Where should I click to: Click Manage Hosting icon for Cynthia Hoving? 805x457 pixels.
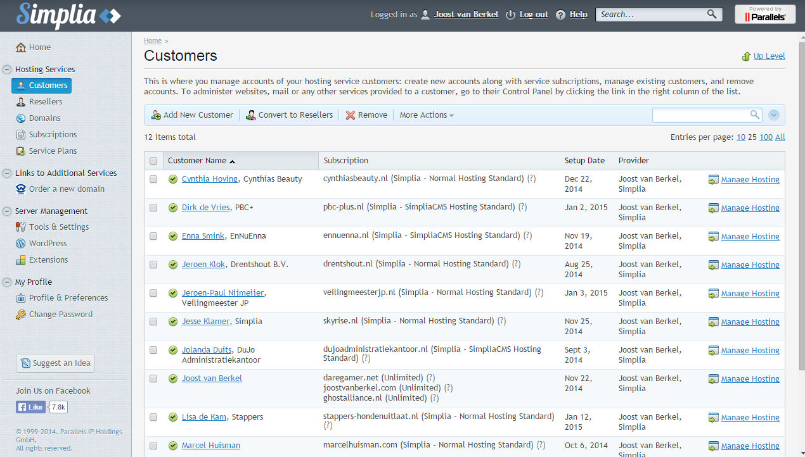714,180
